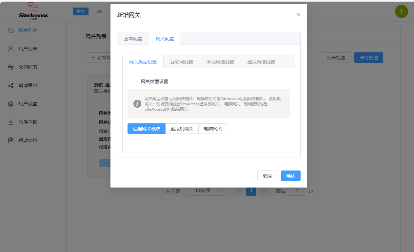Close the 新增网关 dialog with X
This screenshot has width=414, height=252.
[298, 14]
